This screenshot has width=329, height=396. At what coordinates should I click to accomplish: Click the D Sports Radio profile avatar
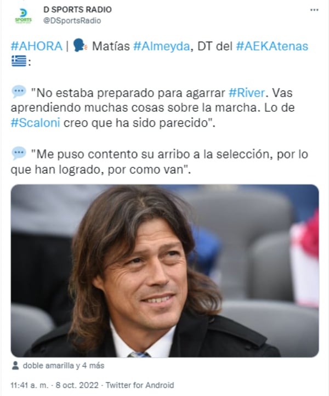click(23, 16)
